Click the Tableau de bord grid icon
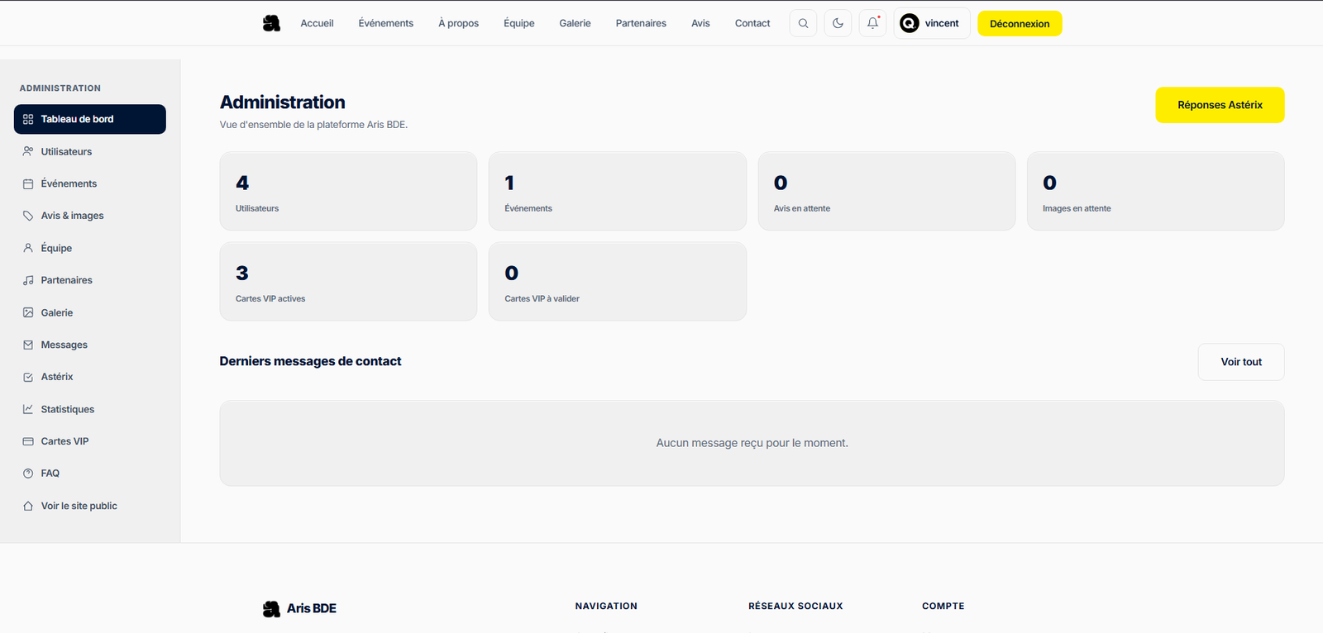Image resolution: width=1323 pixels, height=633 pixels. coord(28,119)
